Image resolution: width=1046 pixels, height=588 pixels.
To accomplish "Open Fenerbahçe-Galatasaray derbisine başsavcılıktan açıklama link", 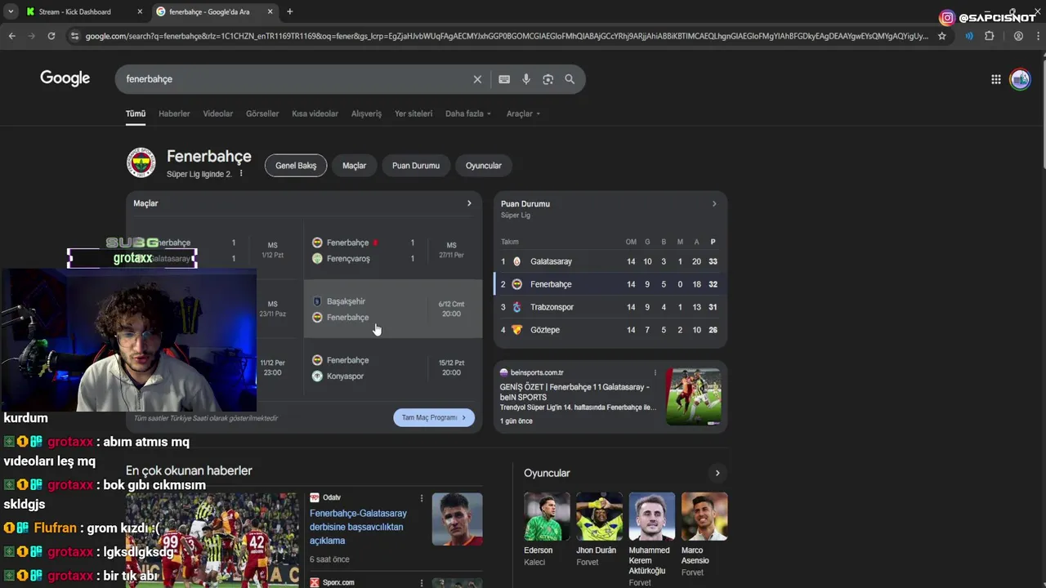I will [358, 527].
